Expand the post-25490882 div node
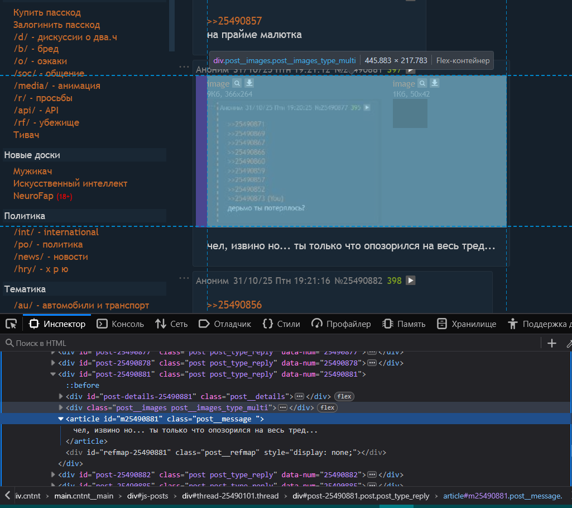This screenshot has height=508, width=572. point(54,474)
